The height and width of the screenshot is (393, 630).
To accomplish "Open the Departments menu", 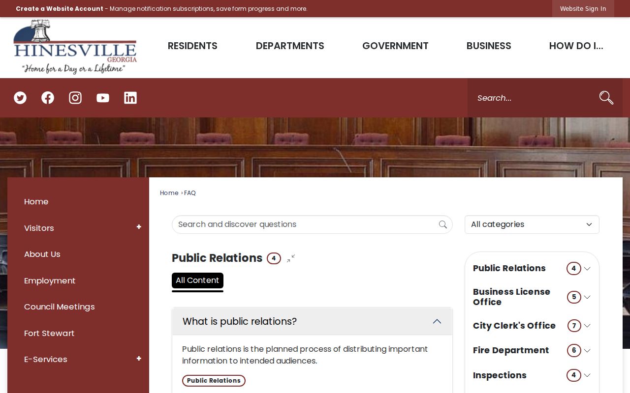I will [290, 46].
